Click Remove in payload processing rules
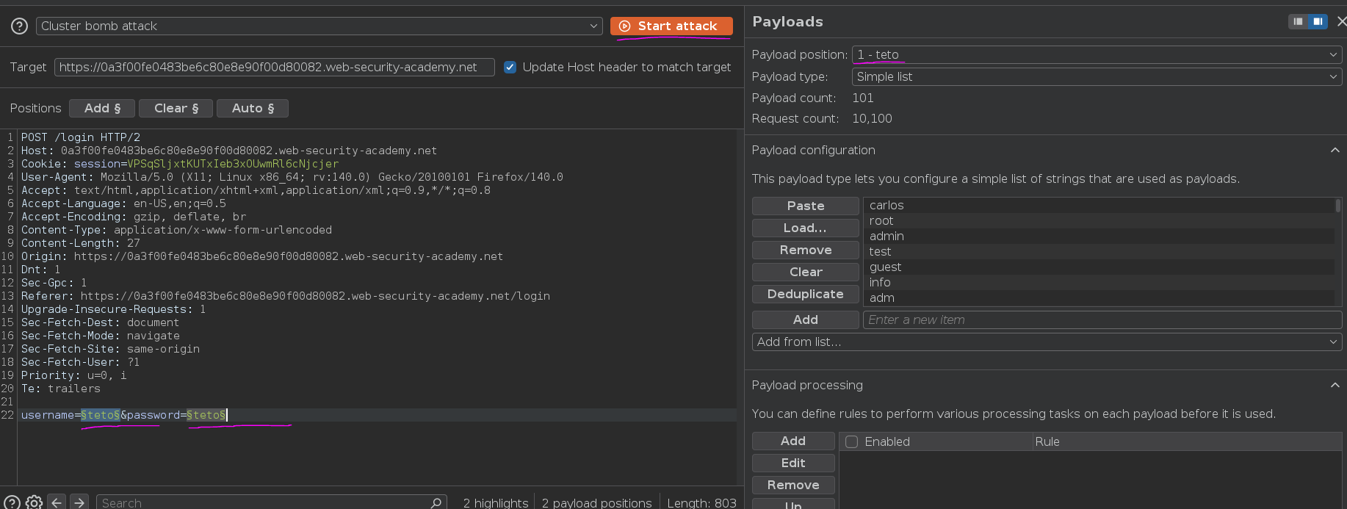This screenshot has height=509, width=1347. tap(793, 485)
